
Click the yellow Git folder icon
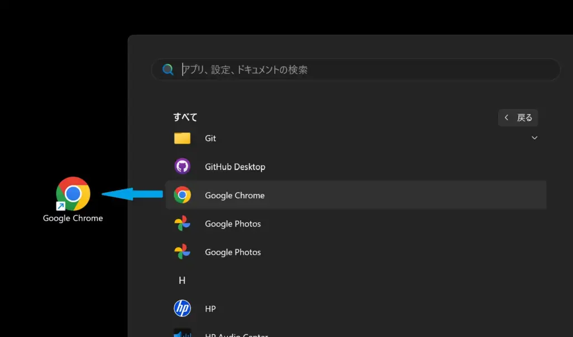pyautogui.click(x=182, y=138)
